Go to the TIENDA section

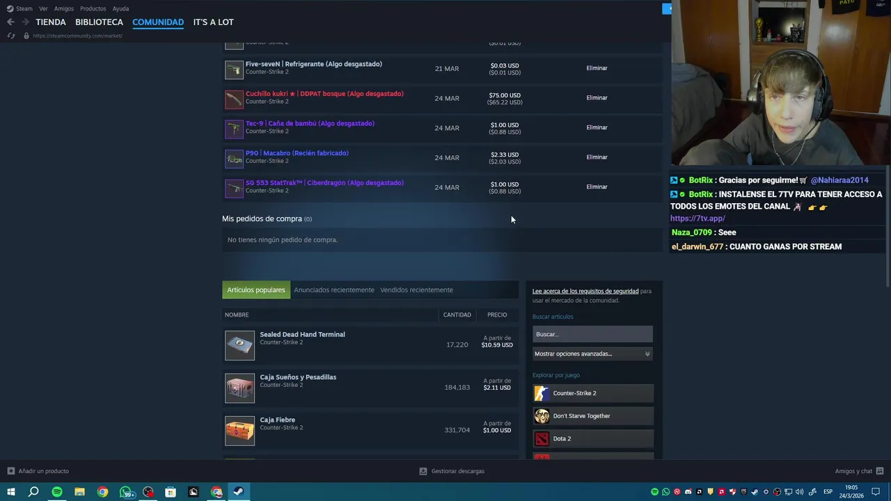coord(51,22)
